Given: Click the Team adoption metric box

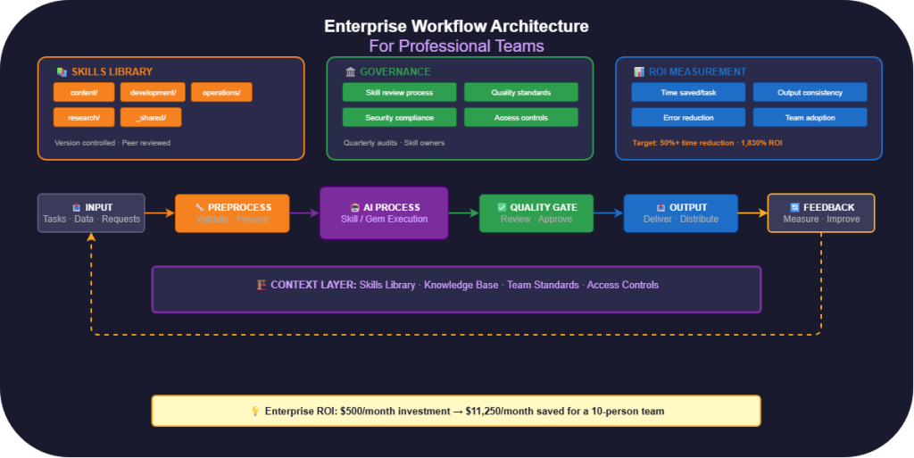Looking at the screenshot, I should coord(810,117).
